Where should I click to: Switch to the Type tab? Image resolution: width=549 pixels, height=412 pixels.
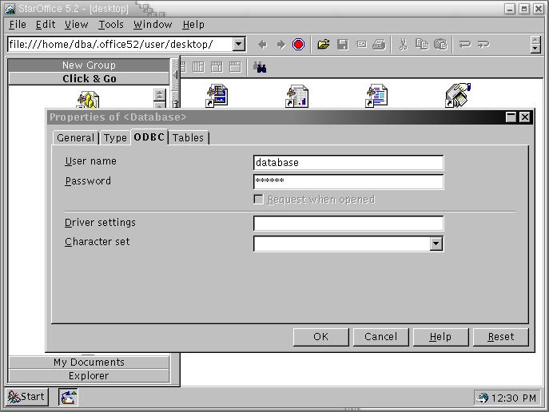click(x=115, y=138)
